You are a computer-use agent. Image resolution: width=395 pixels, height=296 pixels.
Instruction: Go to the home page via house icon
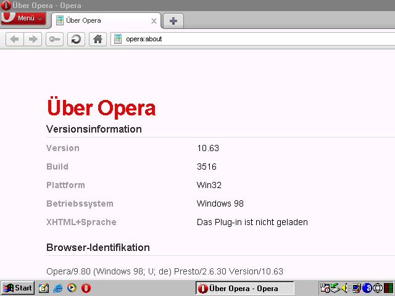pyautogui.click(x=97, y=39)
